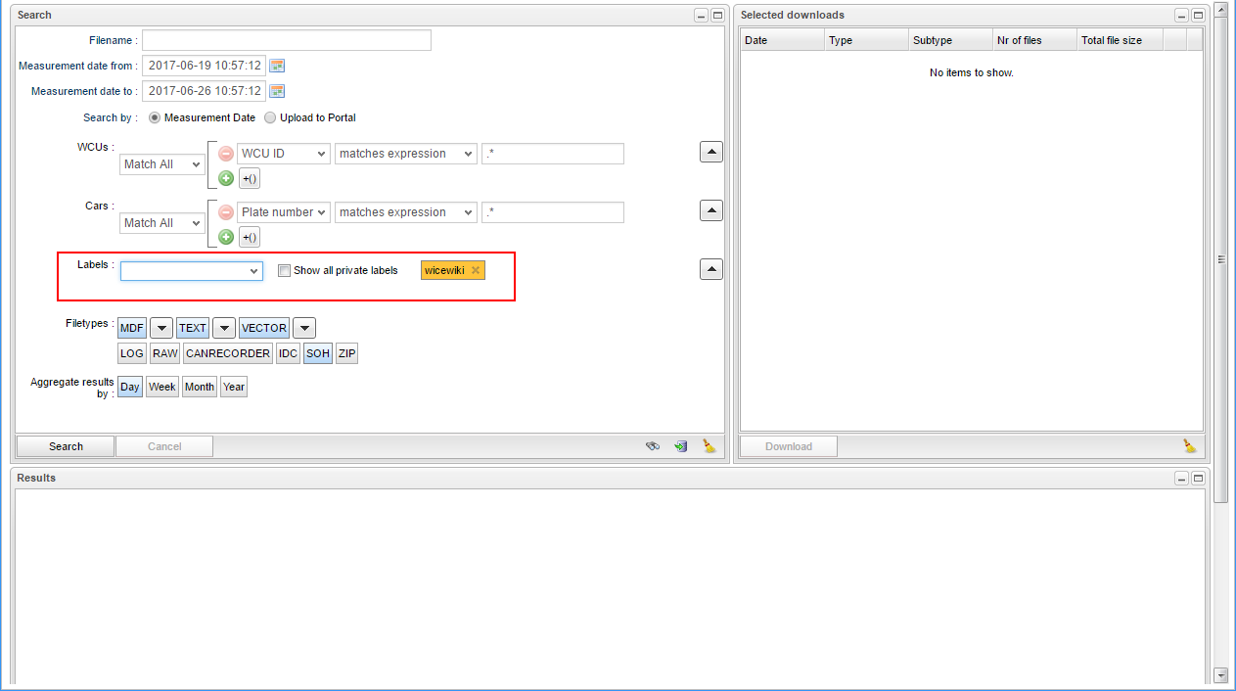
Task: Select the Measurement Date radio option
Action: click(155, 117)
